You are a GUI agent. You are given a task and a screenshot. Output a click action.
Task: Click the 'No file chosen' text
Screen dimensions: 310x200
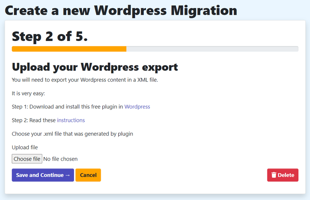[x=60, y=159]
